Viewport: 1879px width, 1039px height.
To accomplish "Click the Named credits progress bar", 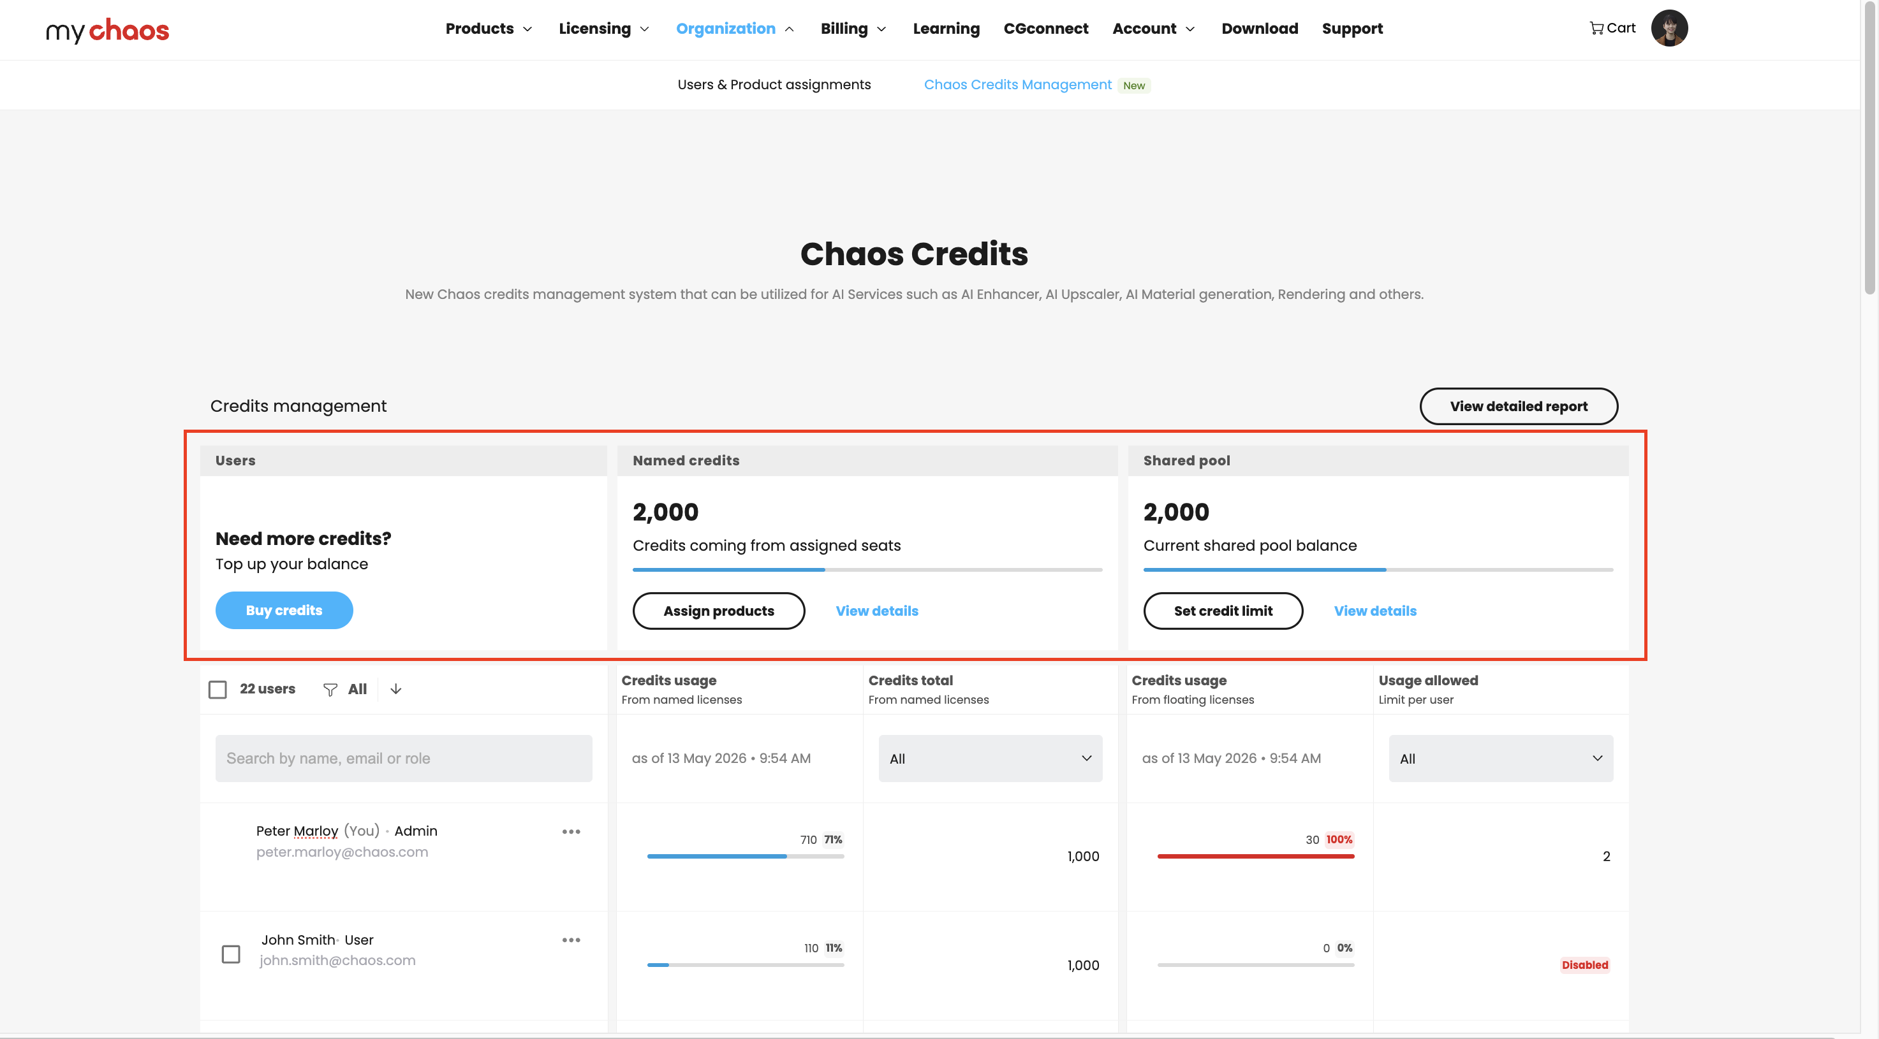I will click(867, 569).
